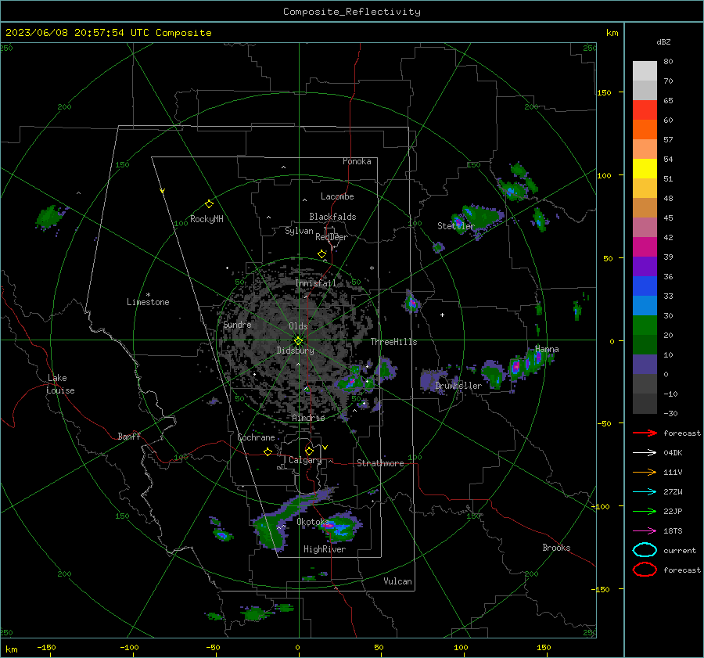Click the Stettler city label
The height and width of the screenshot is (658, 704).
point(456,226)
